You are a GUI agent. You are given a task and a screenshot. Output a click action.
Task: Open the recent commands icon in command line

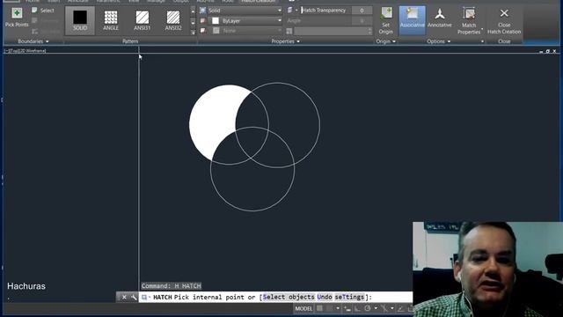pos(144,298)
